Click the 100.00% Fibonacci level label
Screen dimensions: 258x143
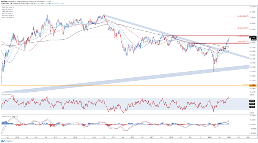click(x=243, y=28)
